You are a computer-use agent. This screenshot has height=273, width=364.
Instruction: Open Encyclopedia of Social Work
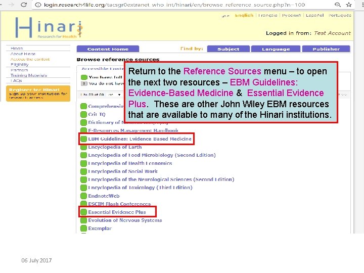click(x=123, y=171)
